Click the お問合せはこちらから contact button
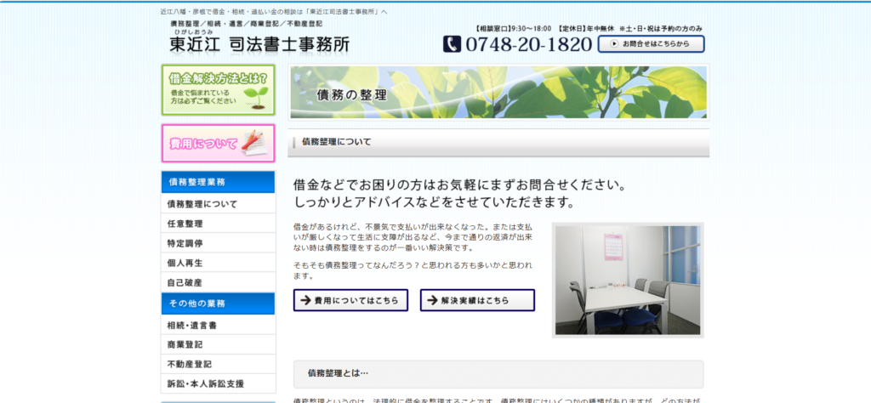This screenshot has height=403, width=871. pyautogui.click(x=651, y=43)
